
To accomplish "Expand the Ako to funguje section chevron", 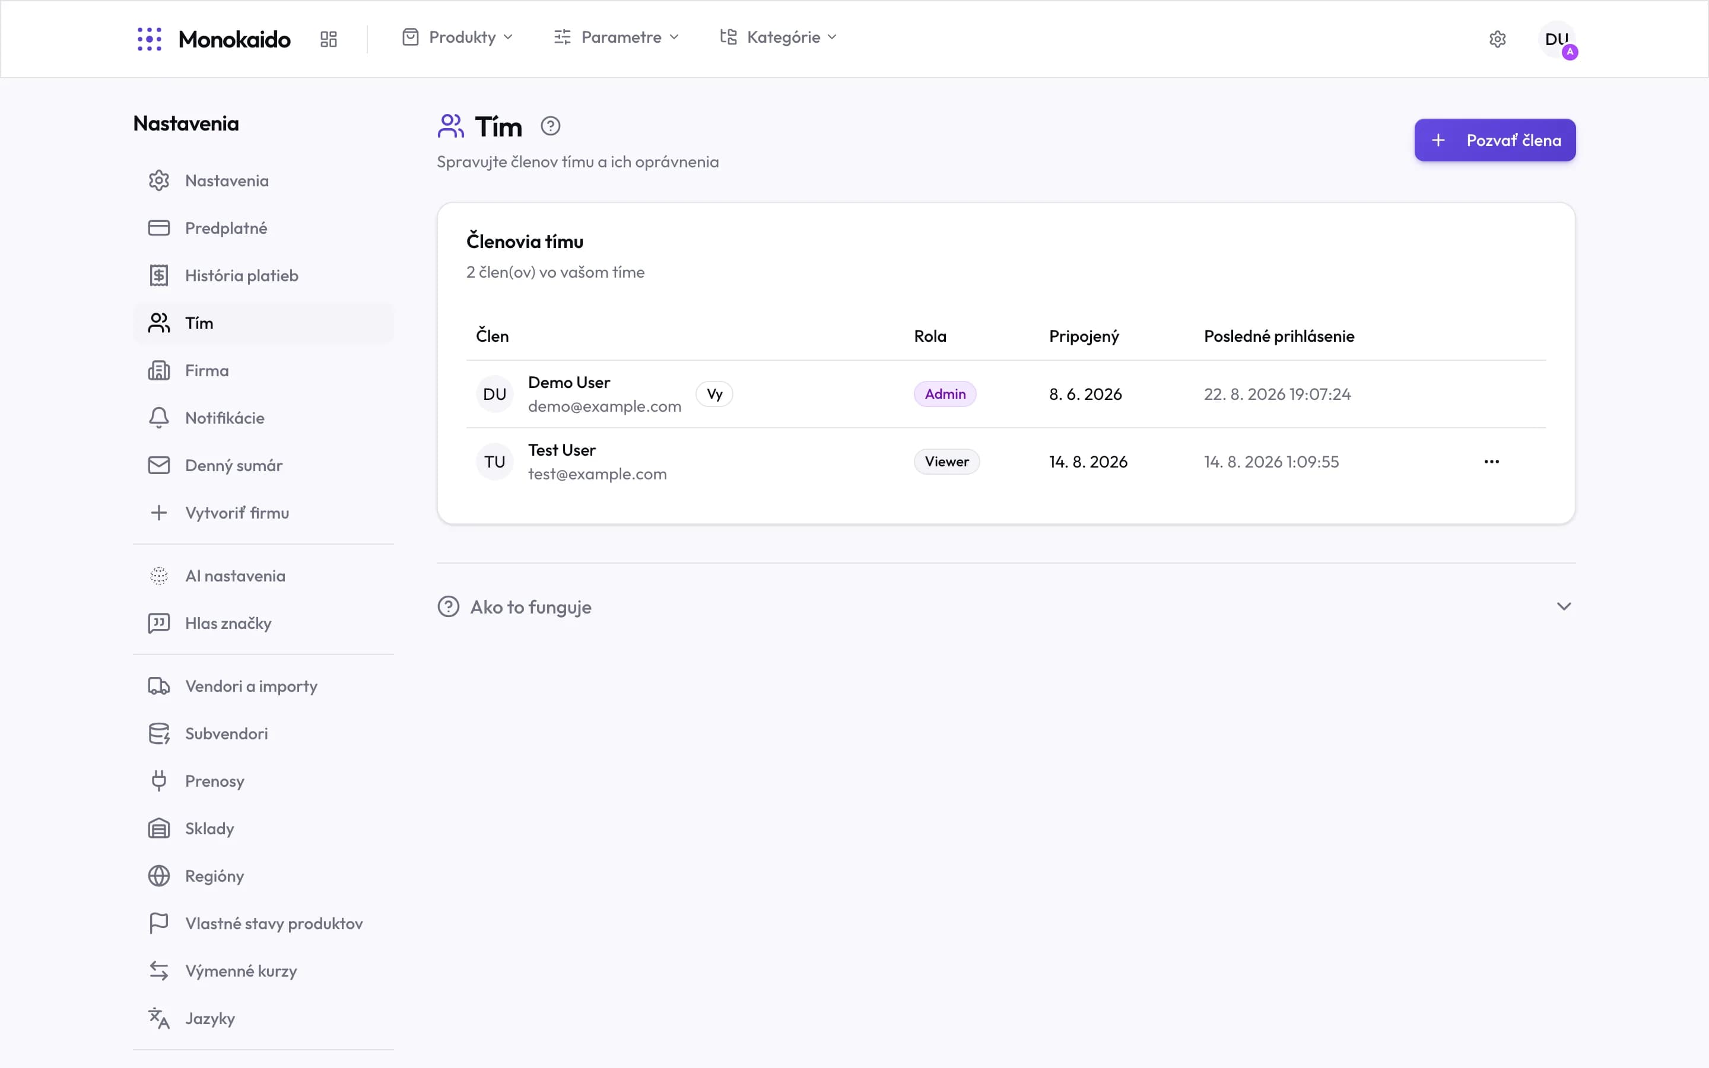I will 1564,606.
